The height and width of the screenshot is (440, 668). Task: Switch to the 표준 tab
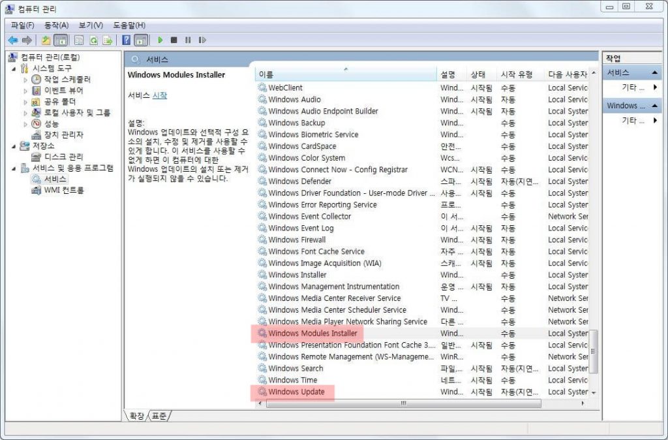coord(159,416)
